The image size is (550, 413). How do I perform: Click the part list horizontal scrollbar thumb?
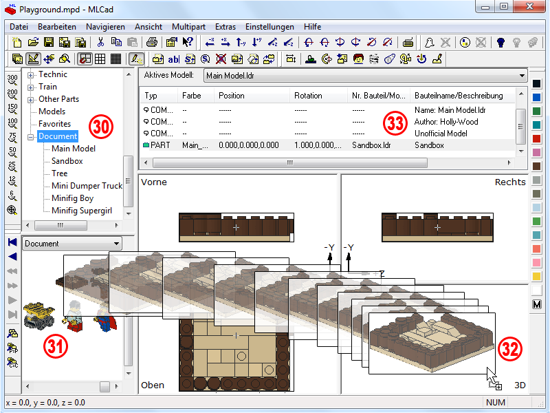click(289, 162)
